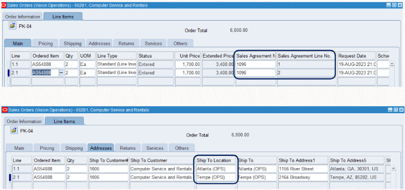Click Ordered Item field of line 1.1 in top window
Image resolution: width=405 pixels, height=190 pixels.
point(48,64)
